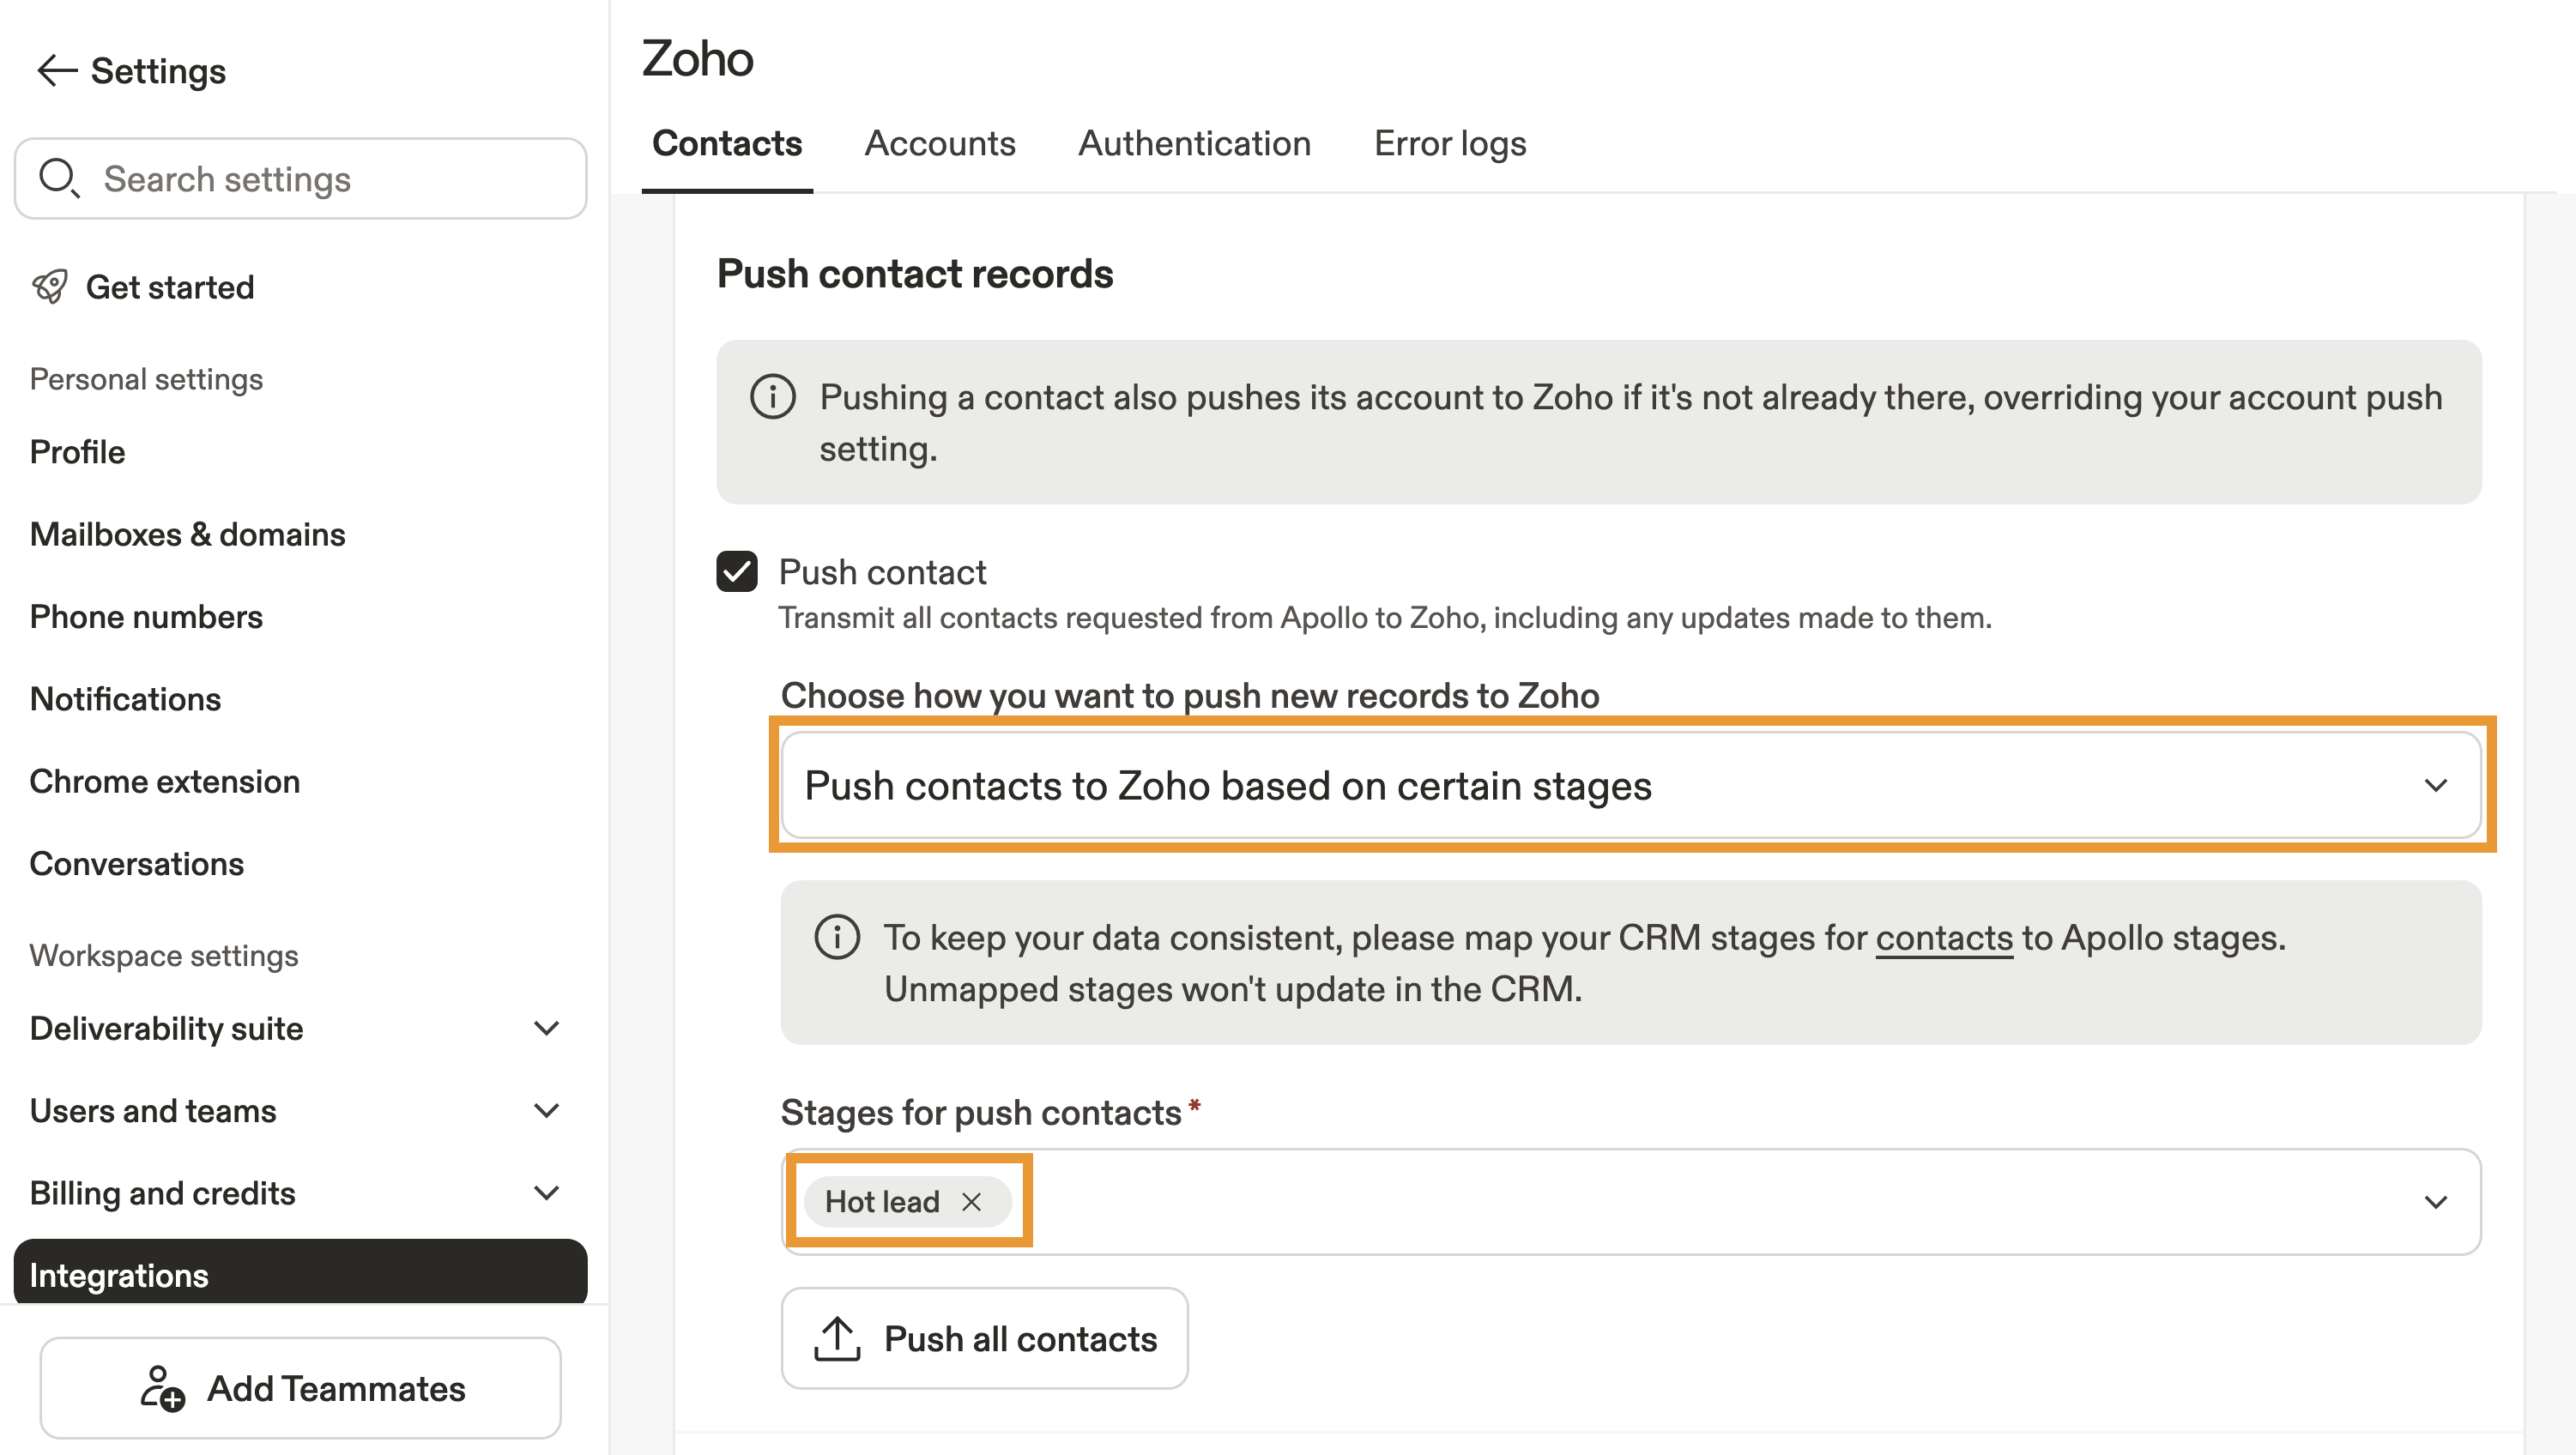Switch to the Authentication tab

[1194, 143]
